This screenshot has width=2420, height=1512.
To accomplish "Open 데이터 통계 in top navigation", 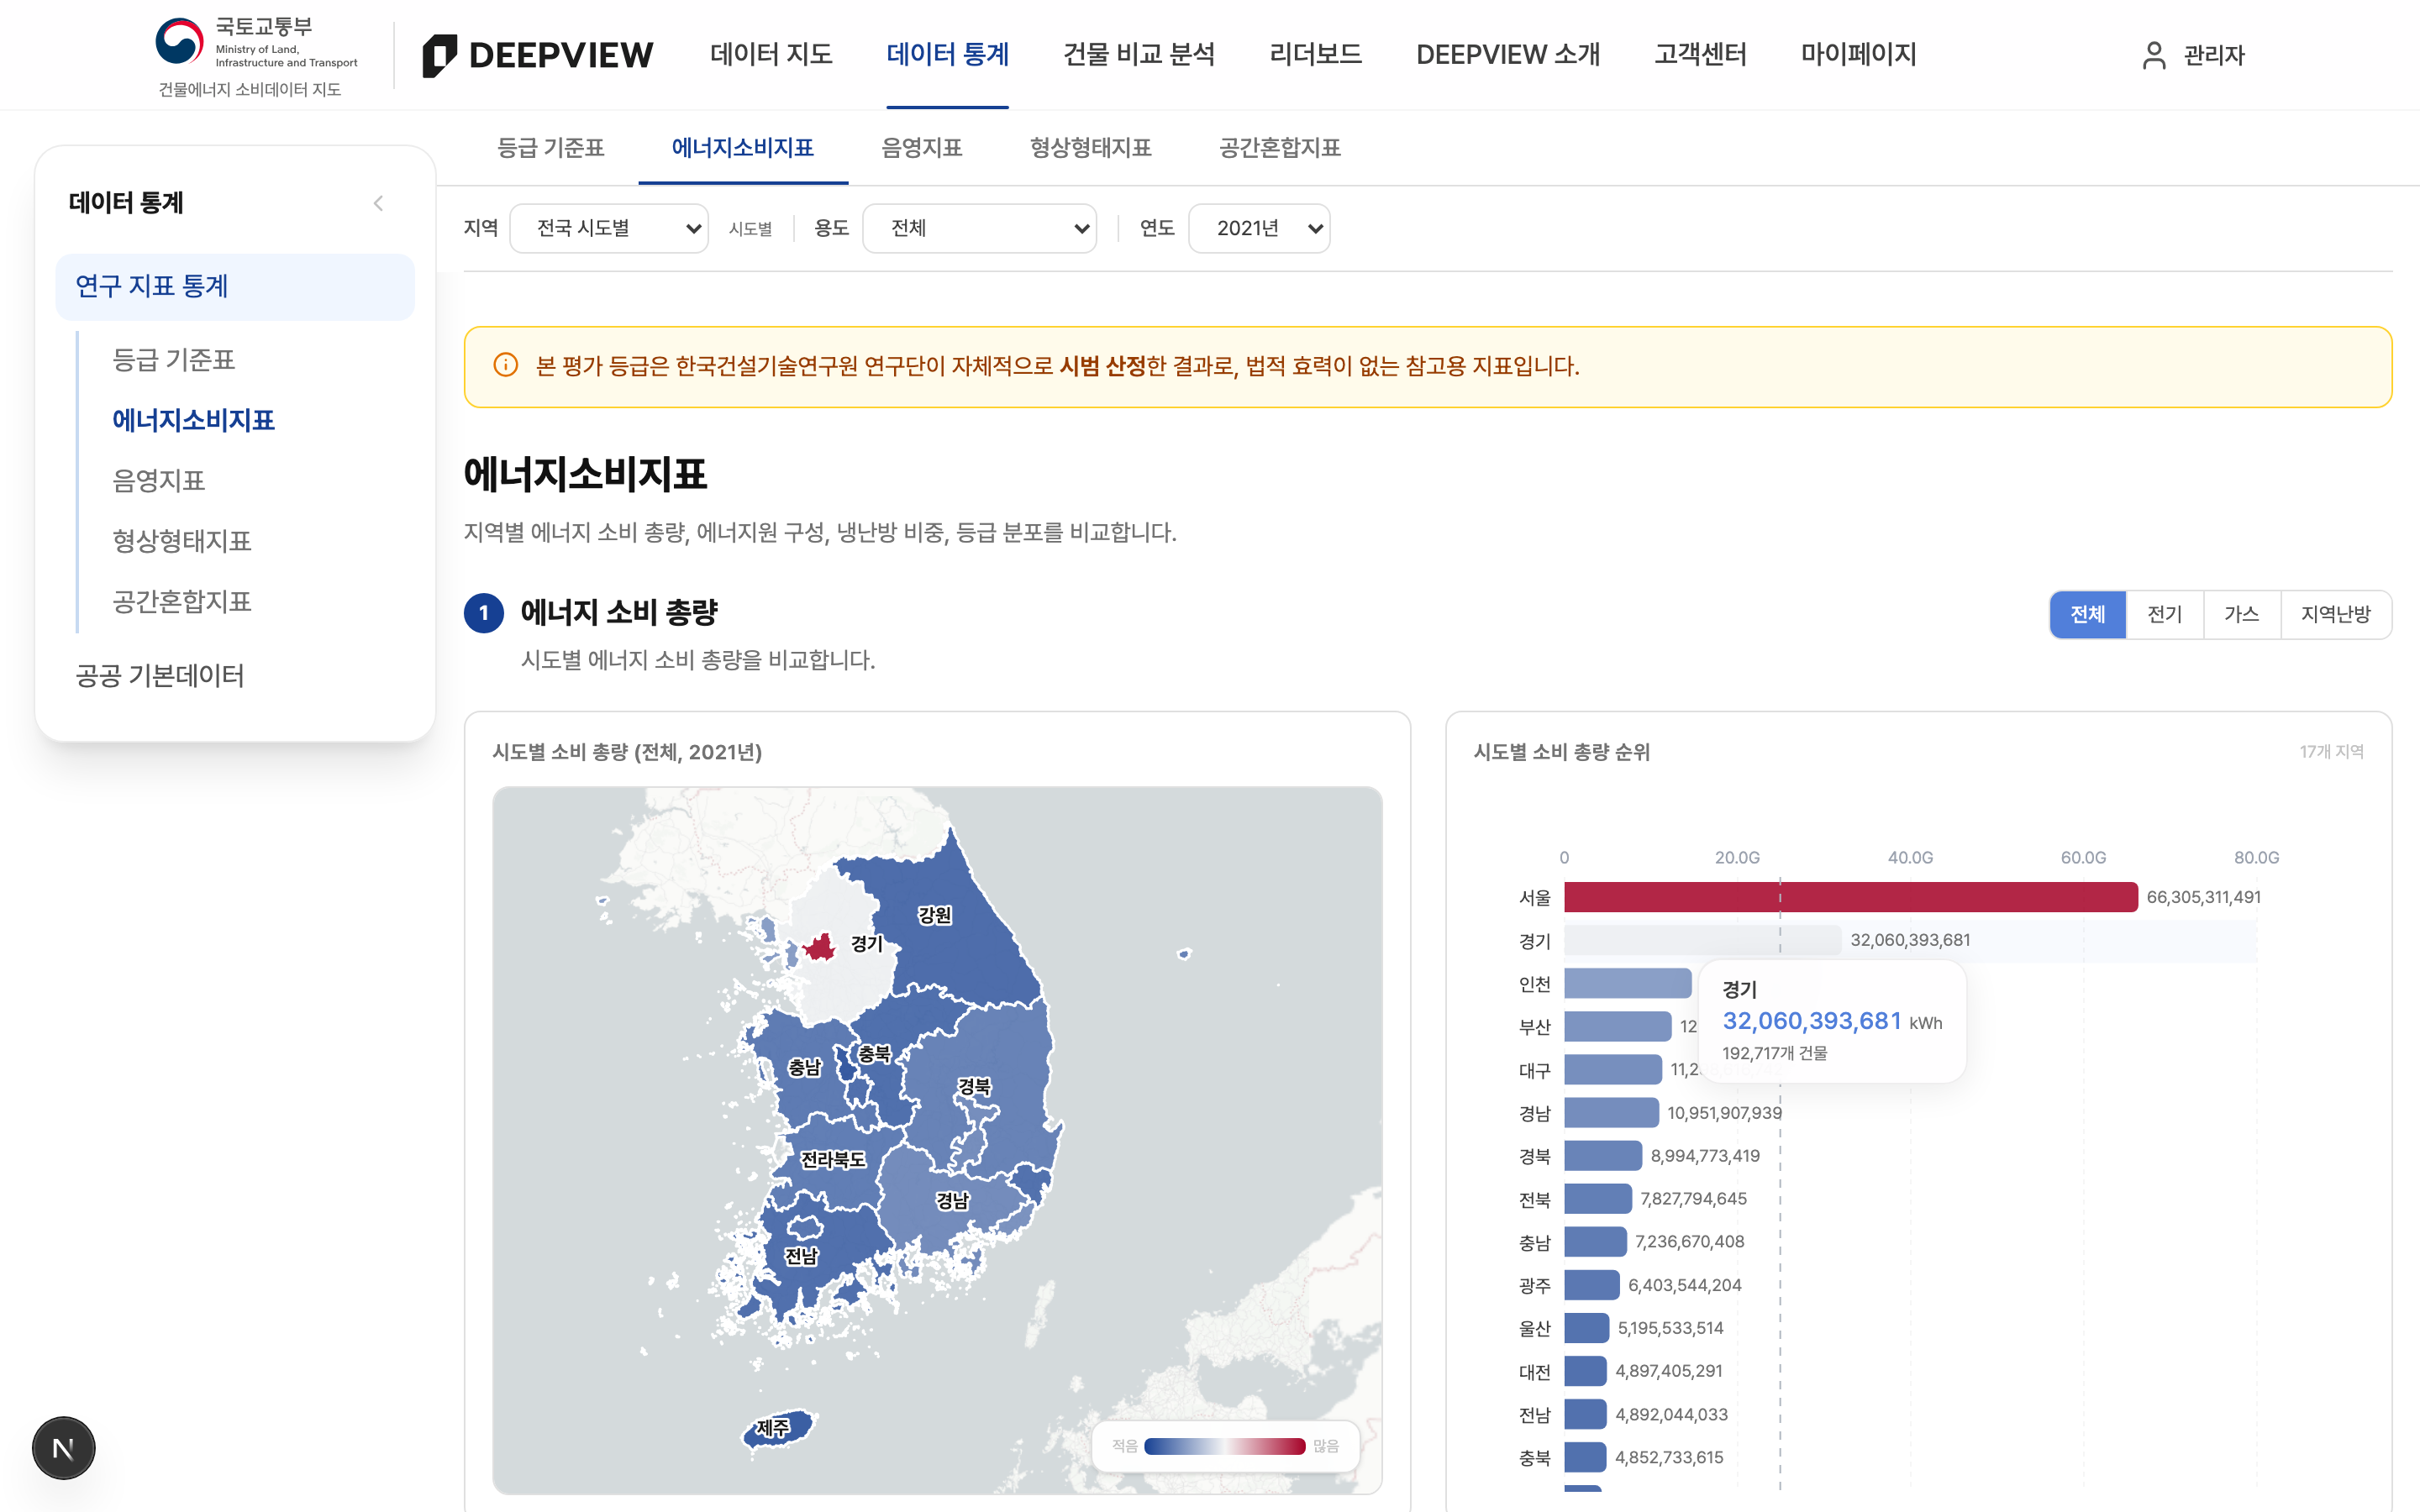I will 947,54.
